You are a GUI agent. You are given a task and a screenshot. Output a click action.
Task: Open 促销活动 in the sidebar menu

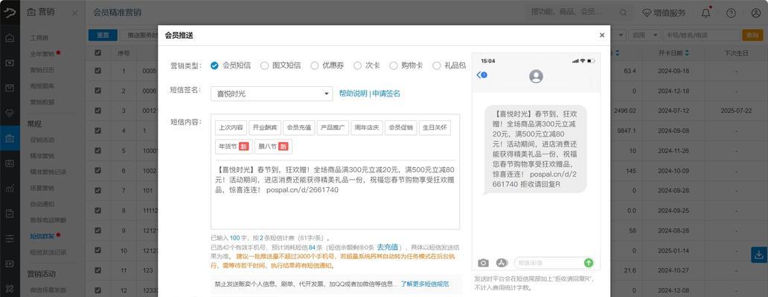[42, 140]
